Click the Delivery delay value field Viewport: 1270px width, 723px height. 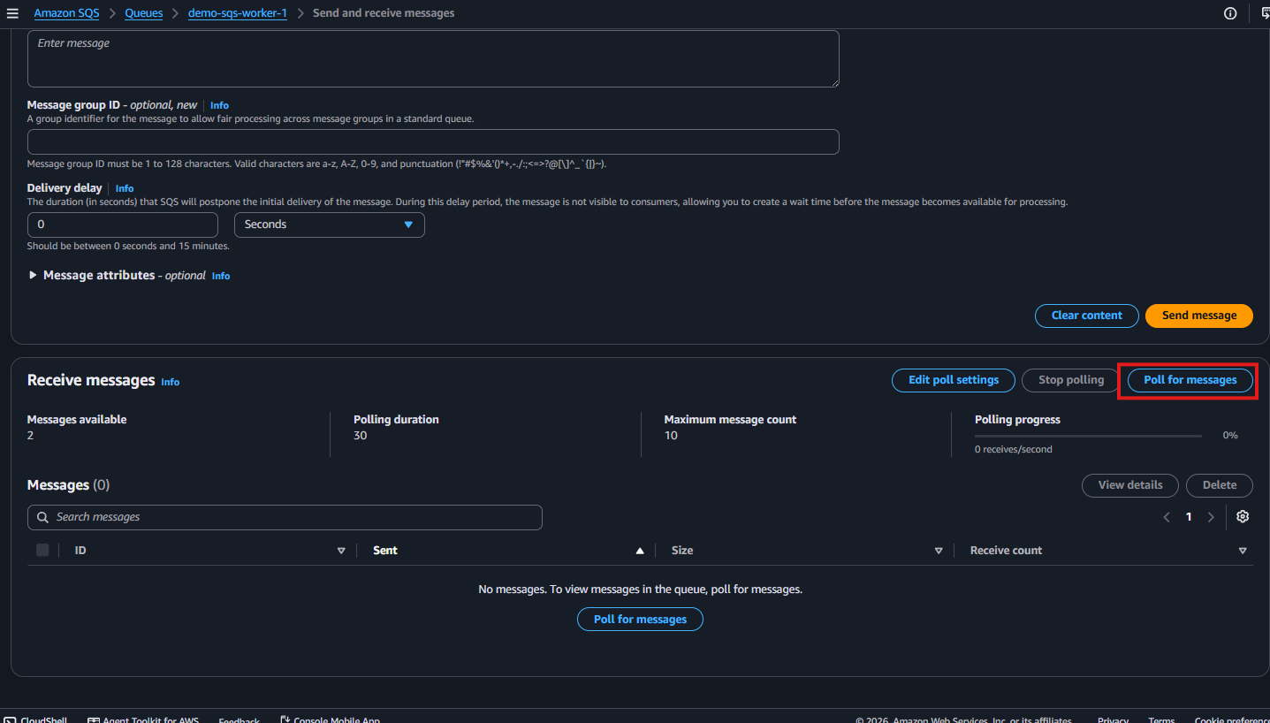tap(123, 225)
